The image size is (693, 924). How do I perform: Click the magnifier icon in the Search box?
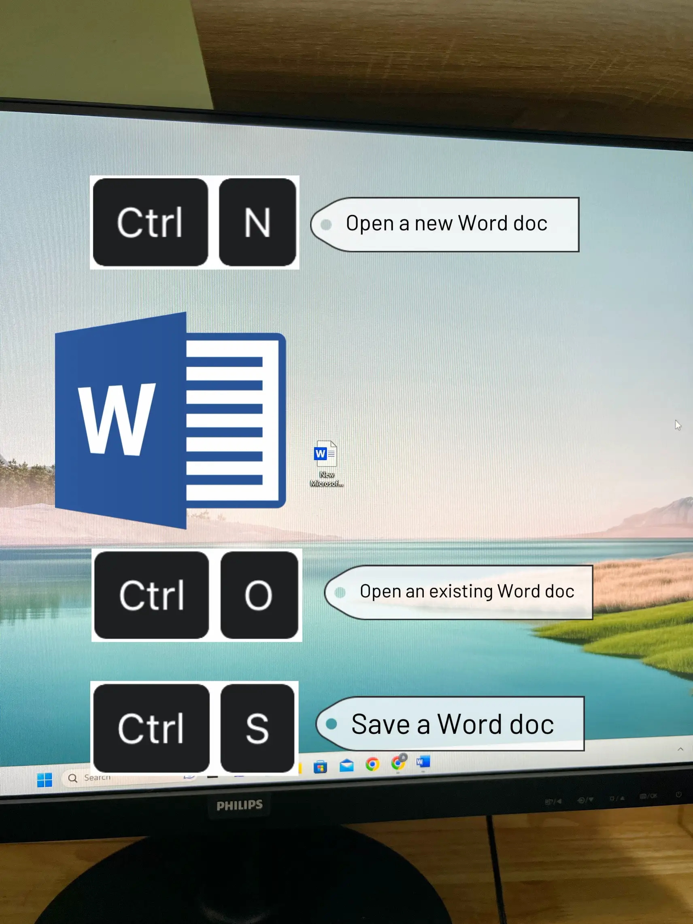(x=73, y=778)
